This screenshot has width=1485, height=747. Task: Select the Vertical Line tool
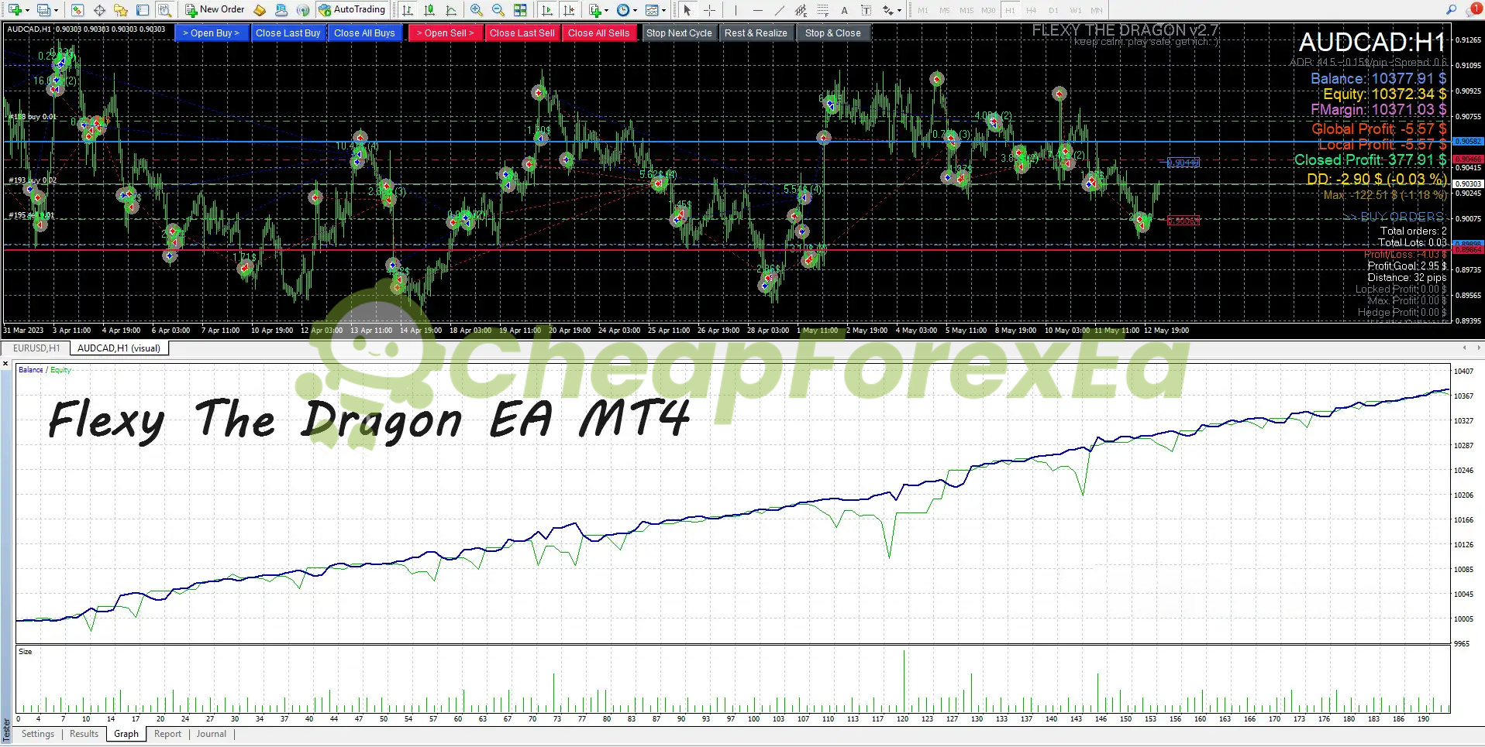[x=736, y=10]
